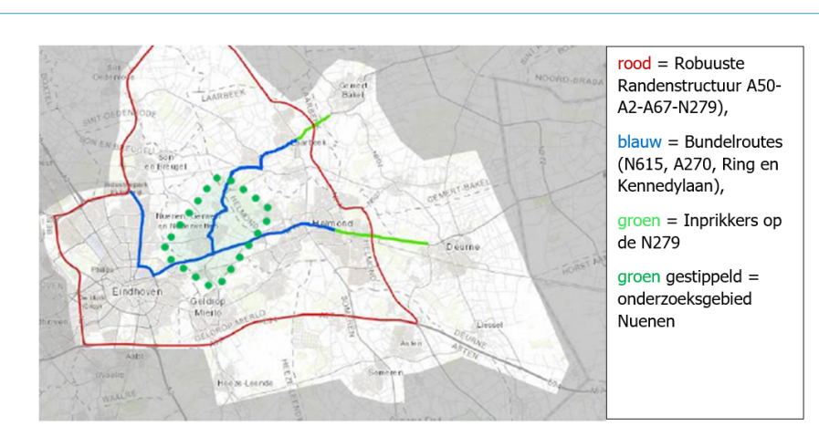Click the green dotted circle around Nuenen
Viewport: 819px width, 437px height.
[216, 179]
